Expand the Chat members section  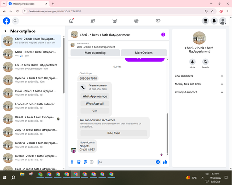[199, 76]
